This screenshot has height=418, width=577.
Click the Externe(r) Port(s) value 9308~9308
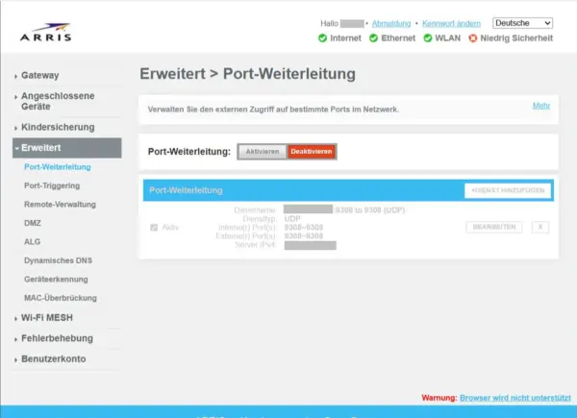pyautogui.click(x=304, y=236)
